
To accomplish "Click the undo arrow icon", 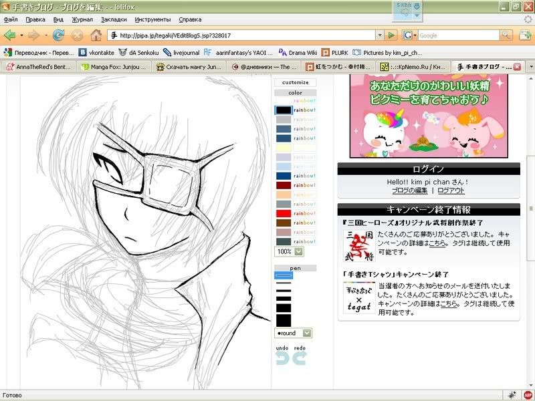I will (282, 358).
